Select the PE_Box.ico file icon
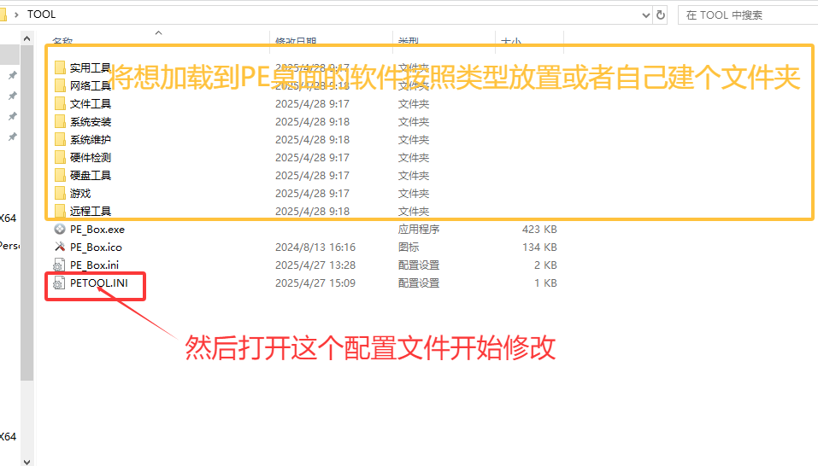This screenshot has height=466, width=818. [59, 247]
